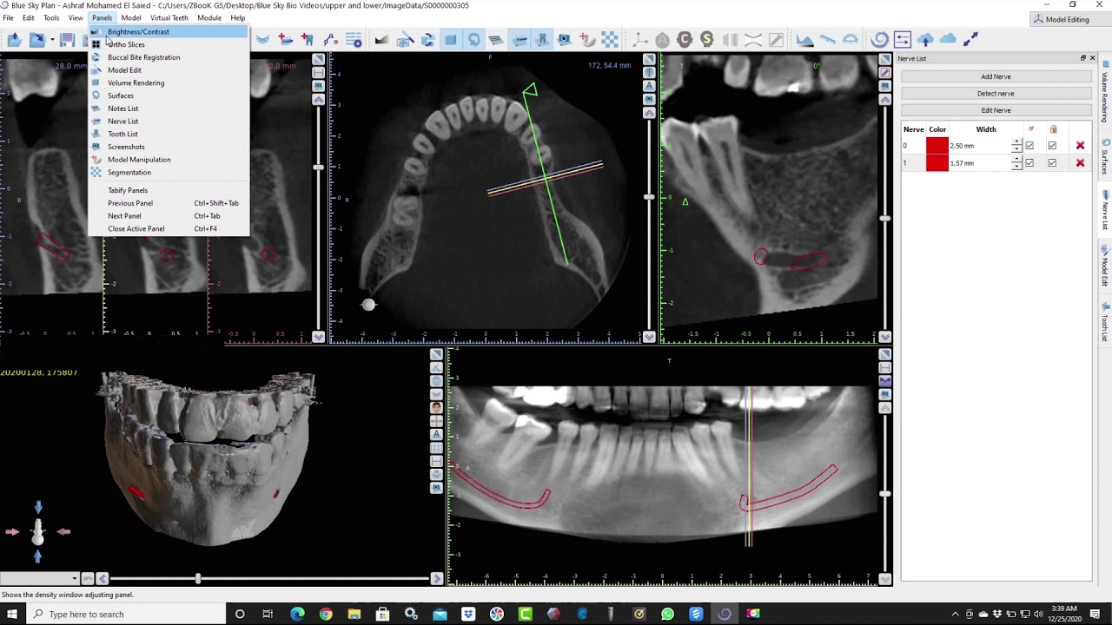The image size is (1112, 625).
Task: Select the ruler measurement tool
Action: (x=827, y=39)
